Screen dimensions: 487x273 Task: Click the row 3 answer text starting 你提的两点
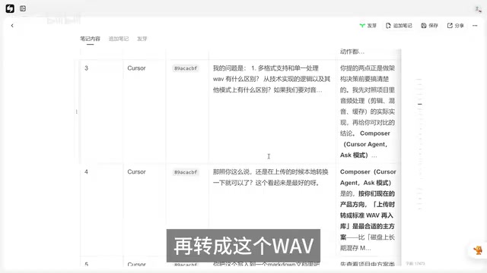pos(368,111)
